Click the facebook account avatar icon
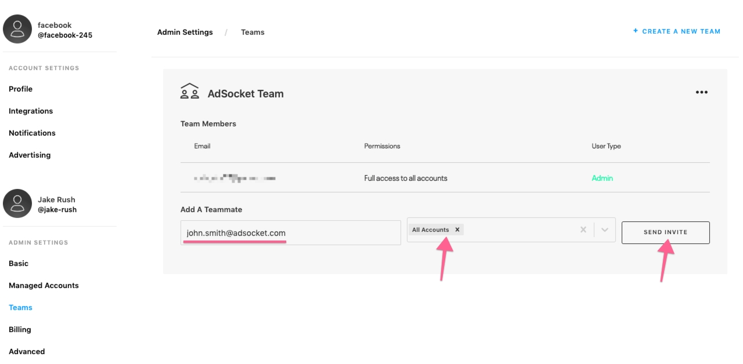Image resolution: width=743 pixels, height=364 pixels. point(17,30)
